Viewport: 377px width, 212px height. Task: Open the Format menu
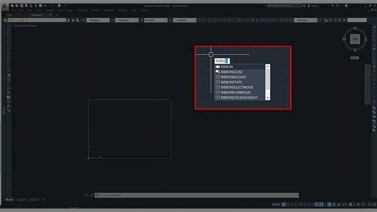point(49,10)
